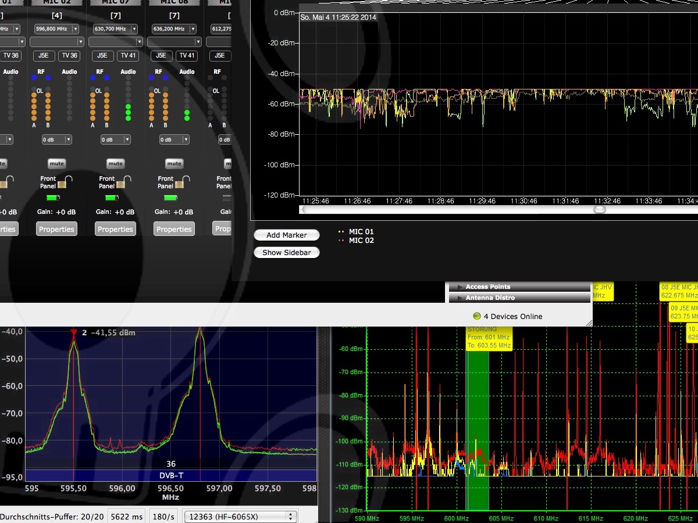Image resolution: width=698 pixels, height=523 pixels.
Task: Open the blank dropdown under MIC 02 frequency
Action: click(57, 42)
